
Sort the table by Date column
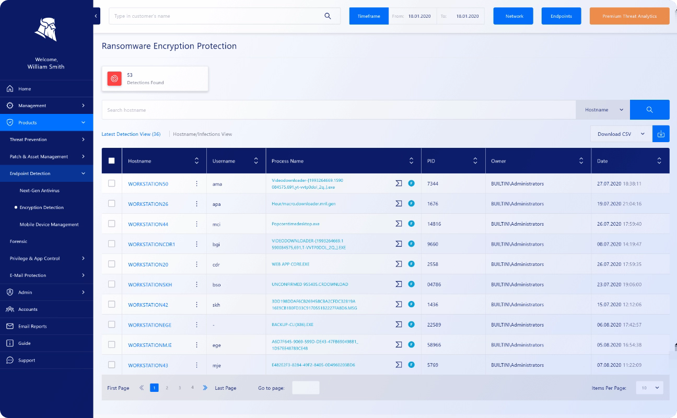pos(660,160)
